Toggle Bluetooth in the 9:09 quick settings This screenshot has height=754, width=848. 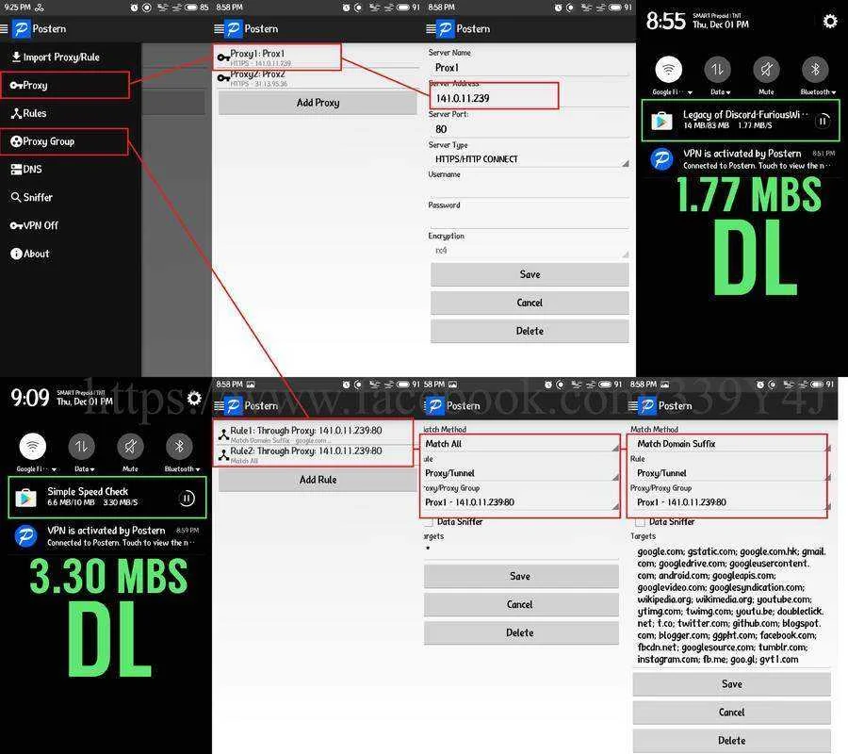(x=179, y=446)
